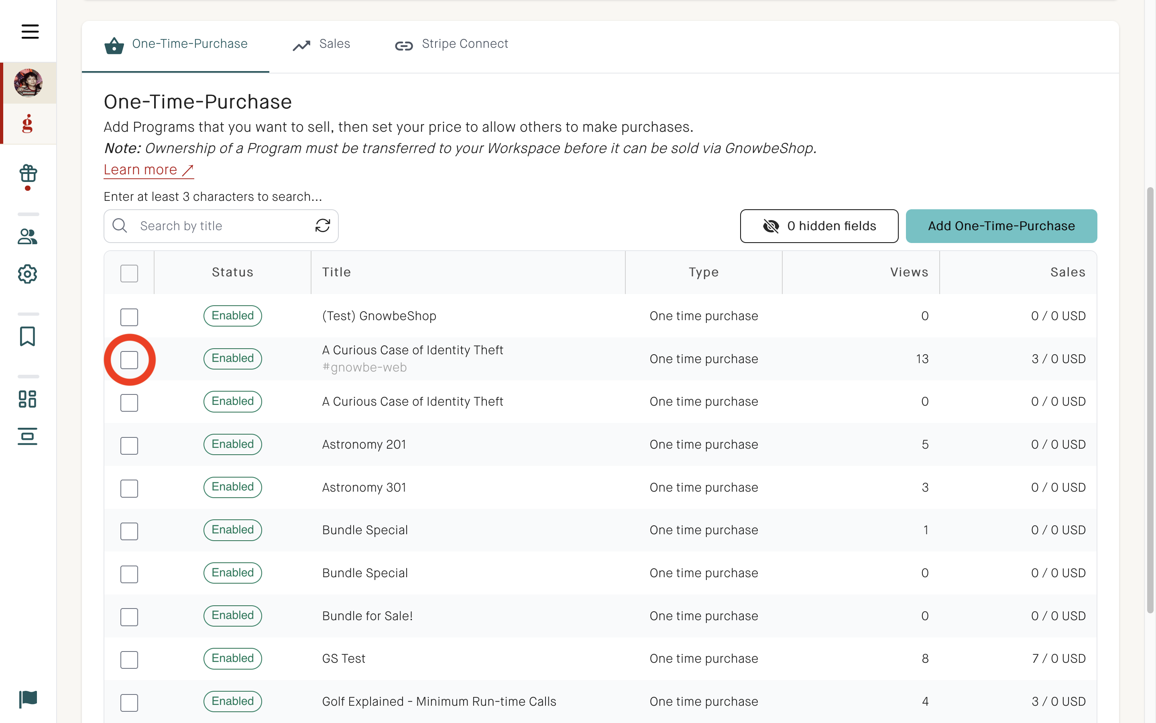The height and width of the screenshot is (723, 1156).
Task: Toggle the select-all checkbox in table header
Action: coord(129,274)
